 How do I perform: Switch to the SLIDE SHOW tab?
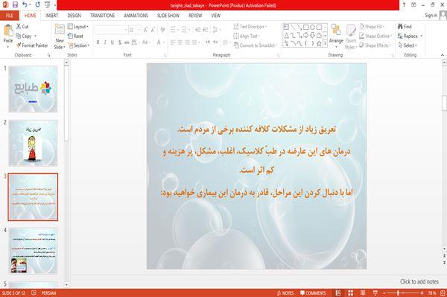(x=168, y=16)
